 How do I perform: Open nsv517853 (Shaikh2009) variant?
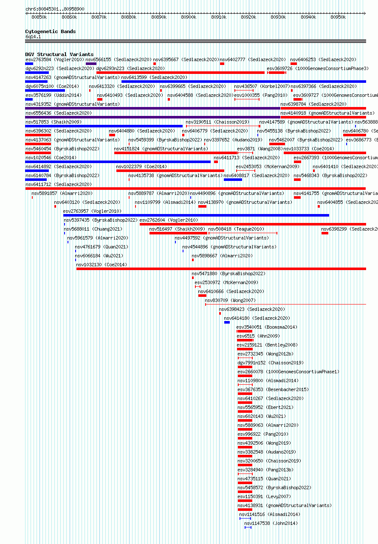pos(53,122)
